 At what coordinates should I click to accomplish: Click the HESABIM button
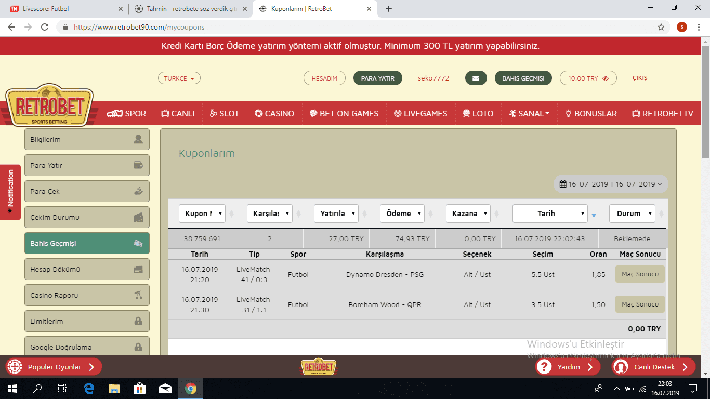tap(324, 78)
